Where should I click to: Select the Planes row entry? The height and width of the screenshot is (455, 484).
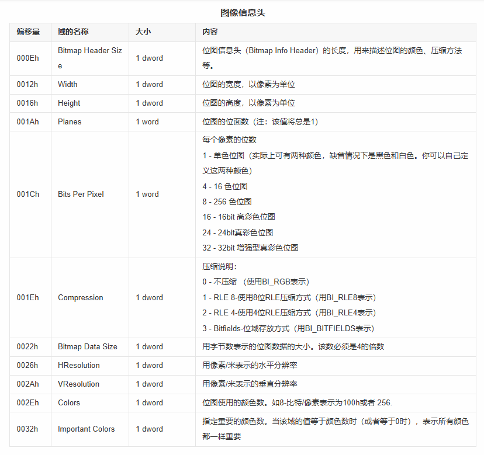[69, 121]
